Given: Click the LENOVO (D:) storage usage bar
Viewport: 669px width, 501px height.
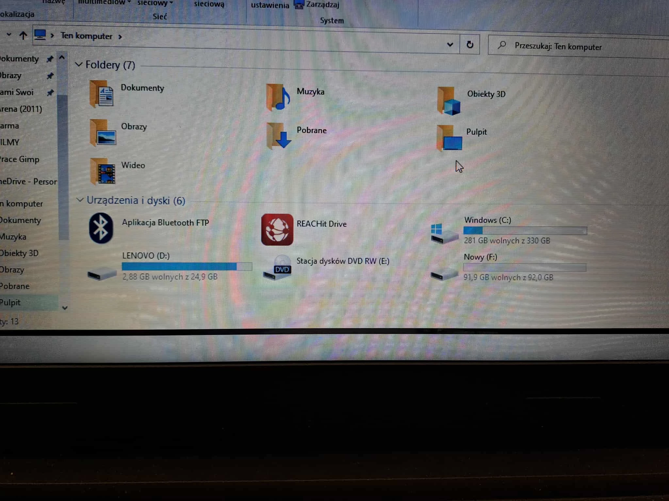Looking at the screenshot, I should [187, 266].
